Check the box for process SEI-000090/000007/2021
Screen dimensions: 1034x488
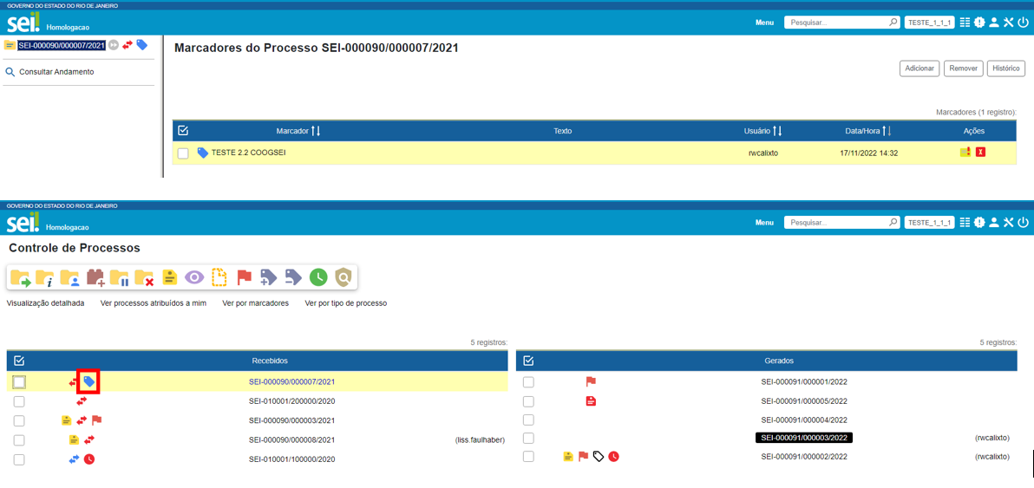tap(19, 382)
